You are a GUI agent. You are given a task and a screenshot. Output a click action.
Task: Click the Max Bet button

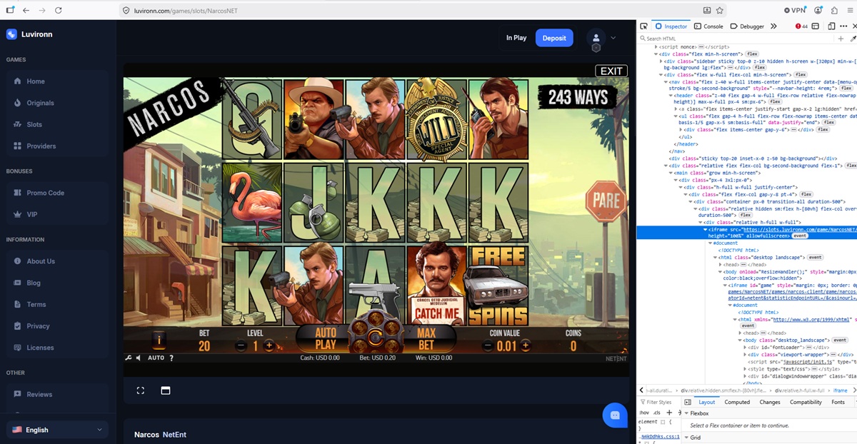click(426, 338)
